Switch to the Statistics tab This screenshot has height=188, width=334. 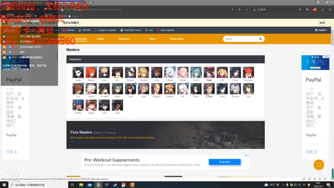pyautogui.click(x=124, y=39)
